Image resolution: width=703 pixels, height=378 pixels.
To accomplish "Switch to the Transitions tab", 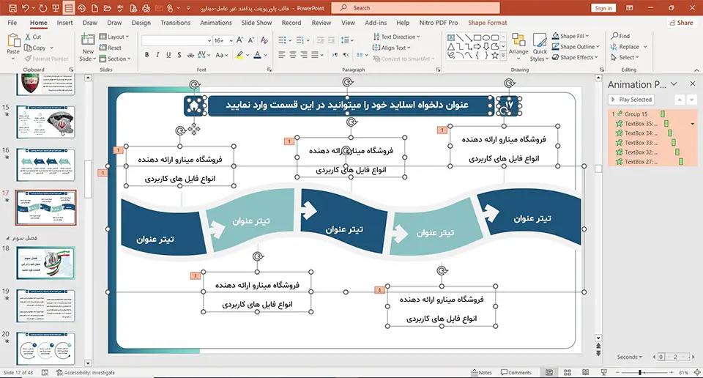I will [x=175, y=23].
